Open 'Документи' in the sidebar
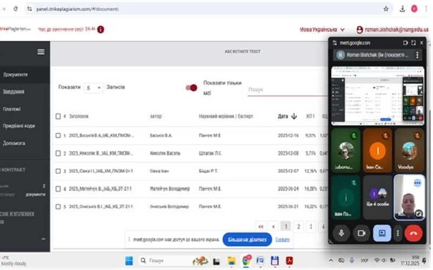 pyautogui.click(x=15, y=75)
